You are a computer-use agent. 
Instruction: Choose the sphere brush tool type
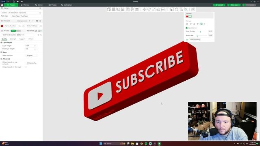click(191, 24)
